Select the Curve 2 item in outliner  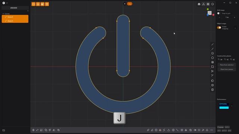[15, 17]
